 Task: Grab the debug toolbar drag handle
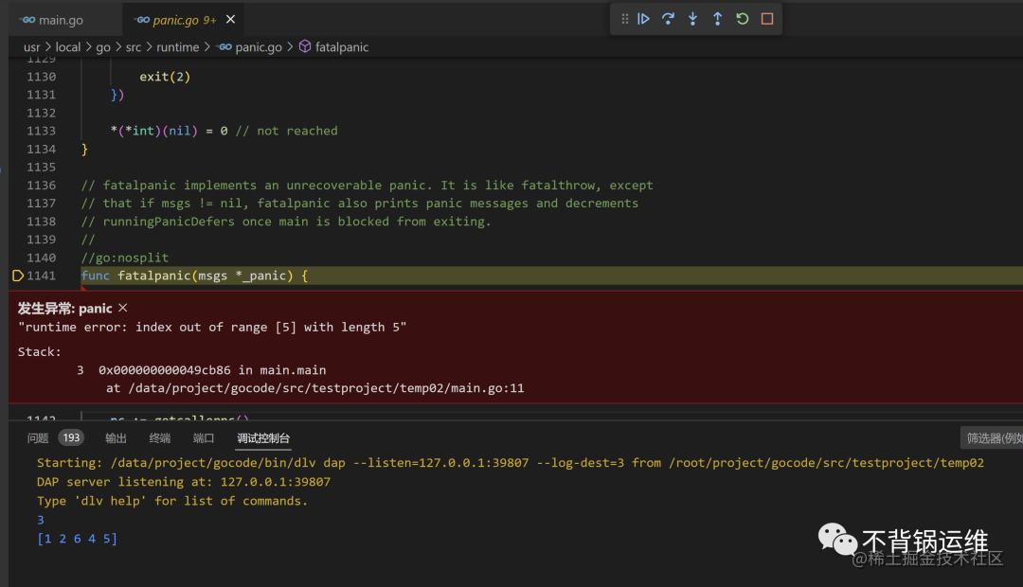[x=624, y=19]
